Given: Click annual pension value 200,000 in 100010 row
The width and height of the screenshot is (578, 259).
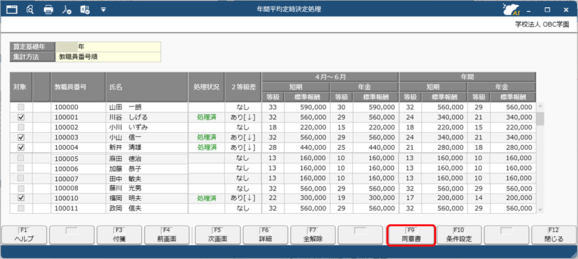Looking at the screenshot, I should point(513,198).
